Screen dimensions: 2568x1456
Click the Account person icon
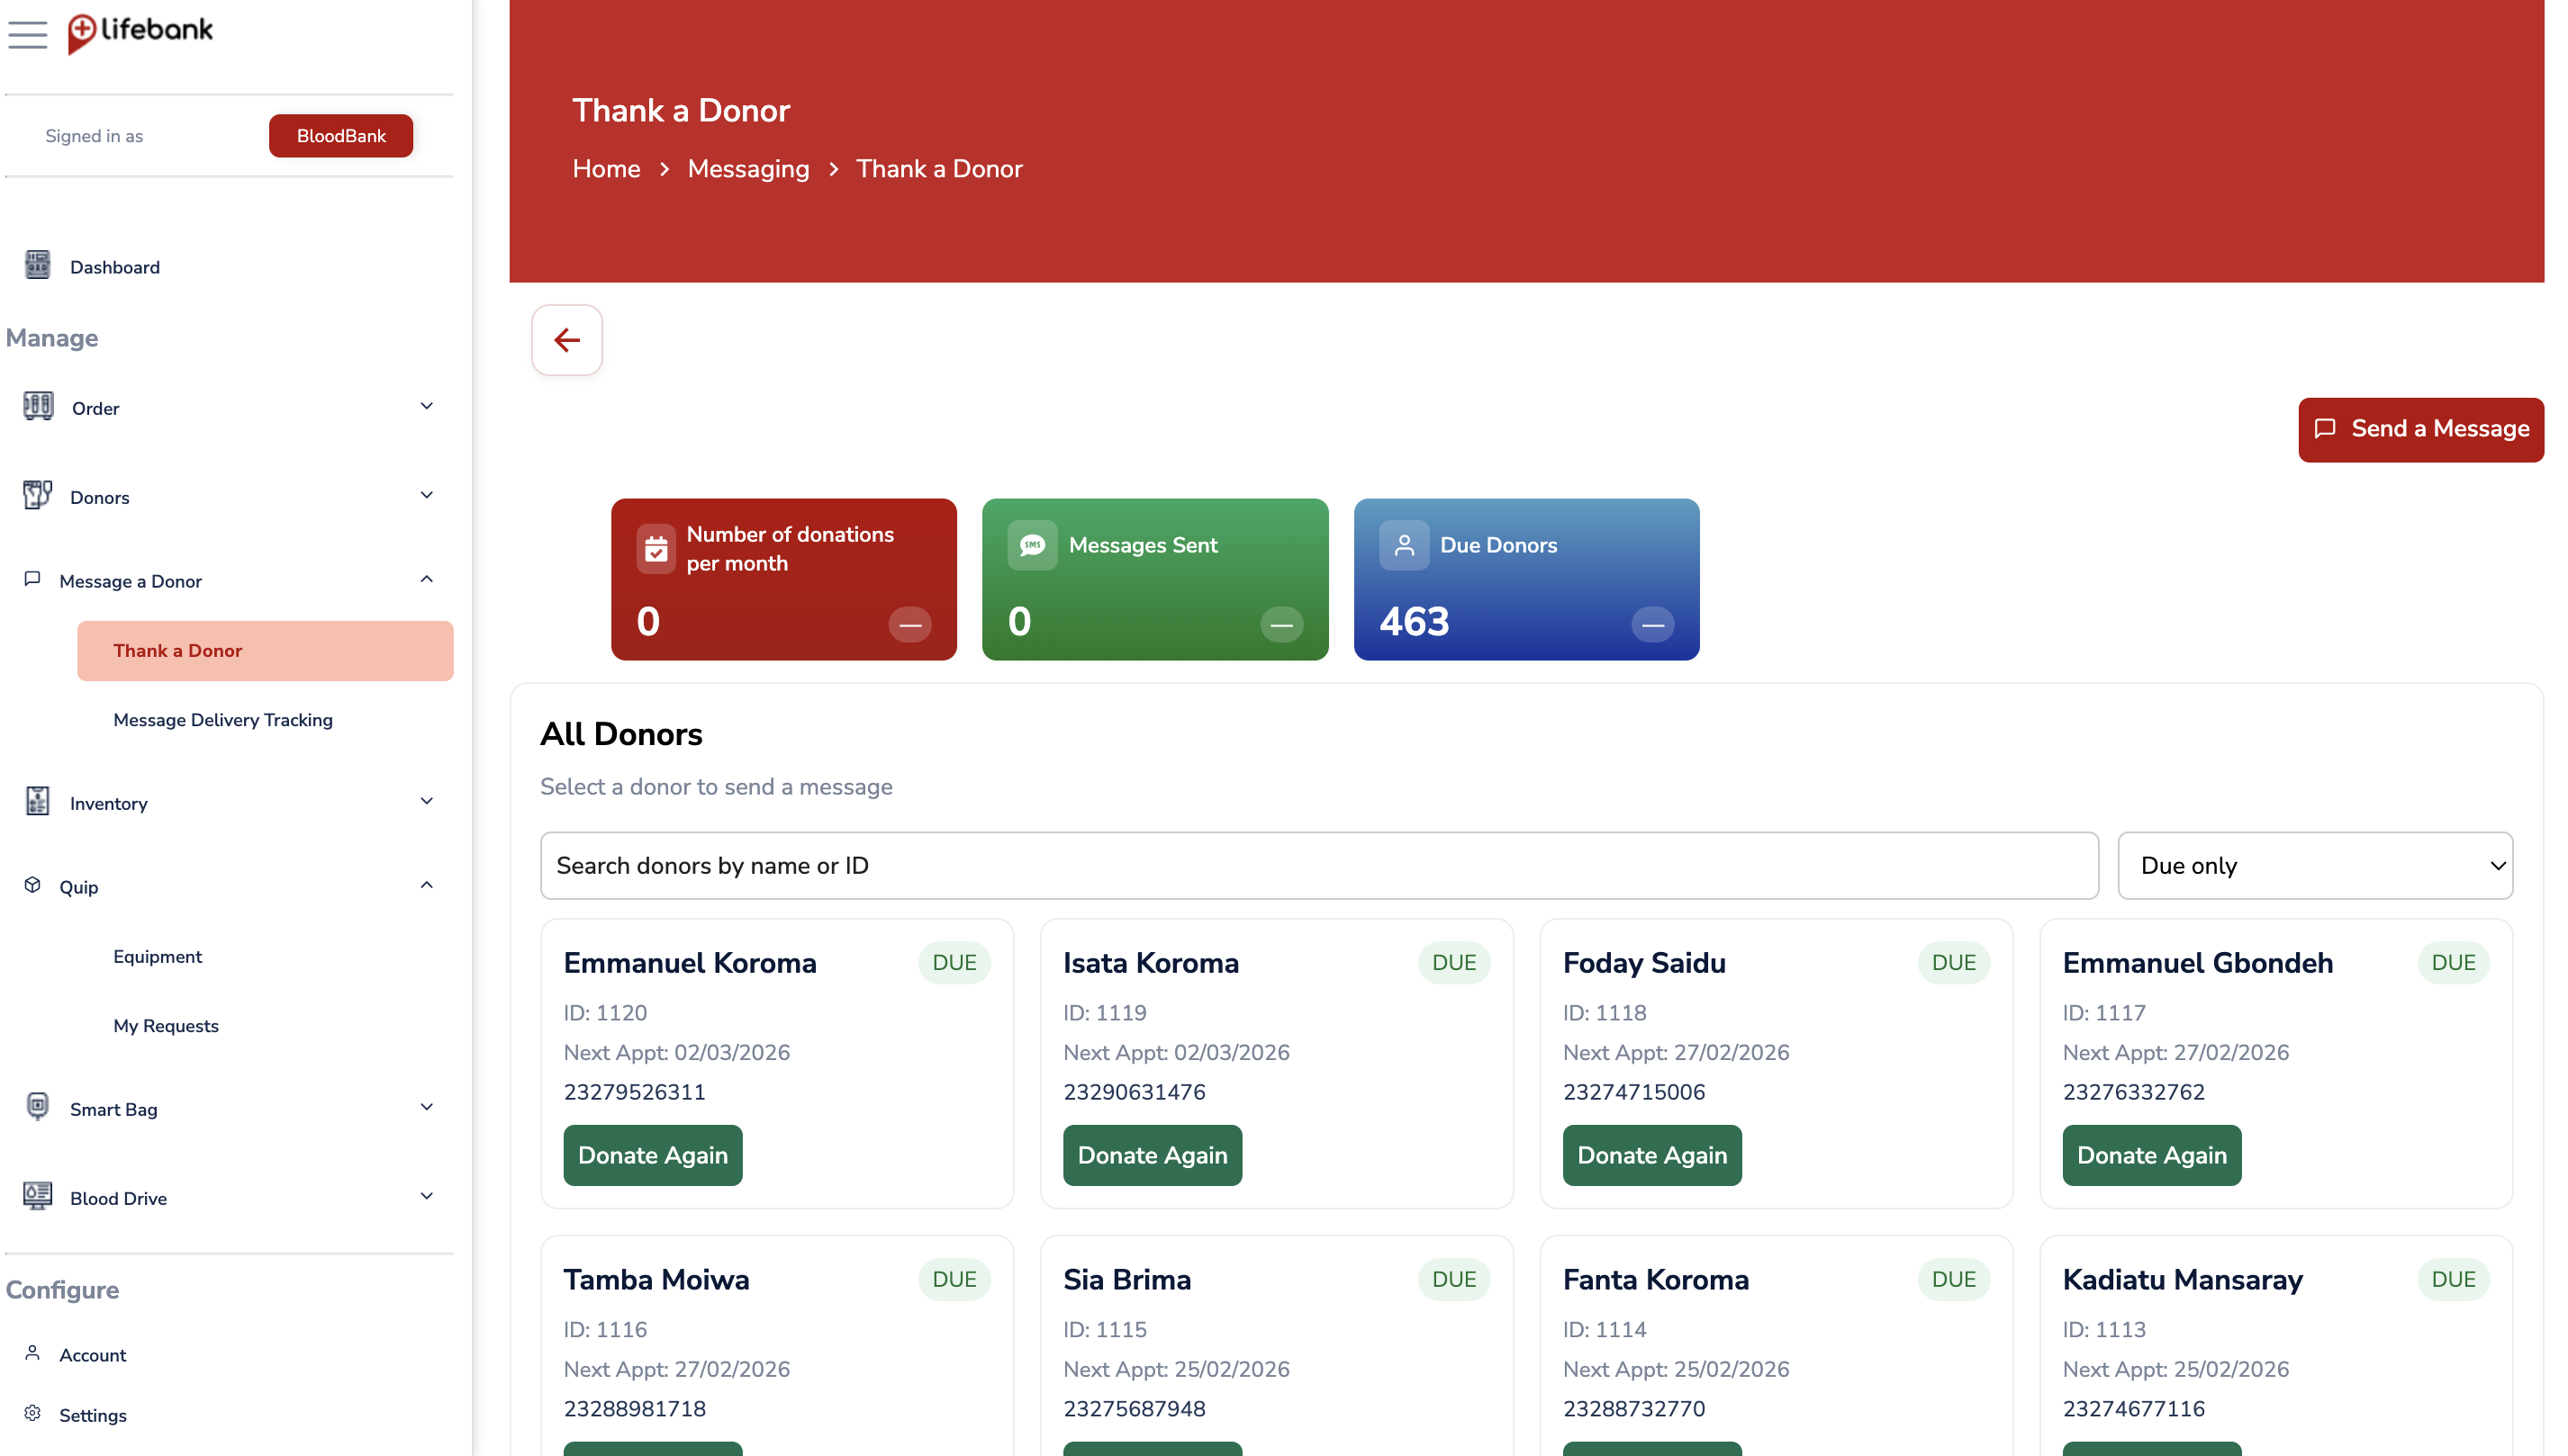pos(32,1353)
